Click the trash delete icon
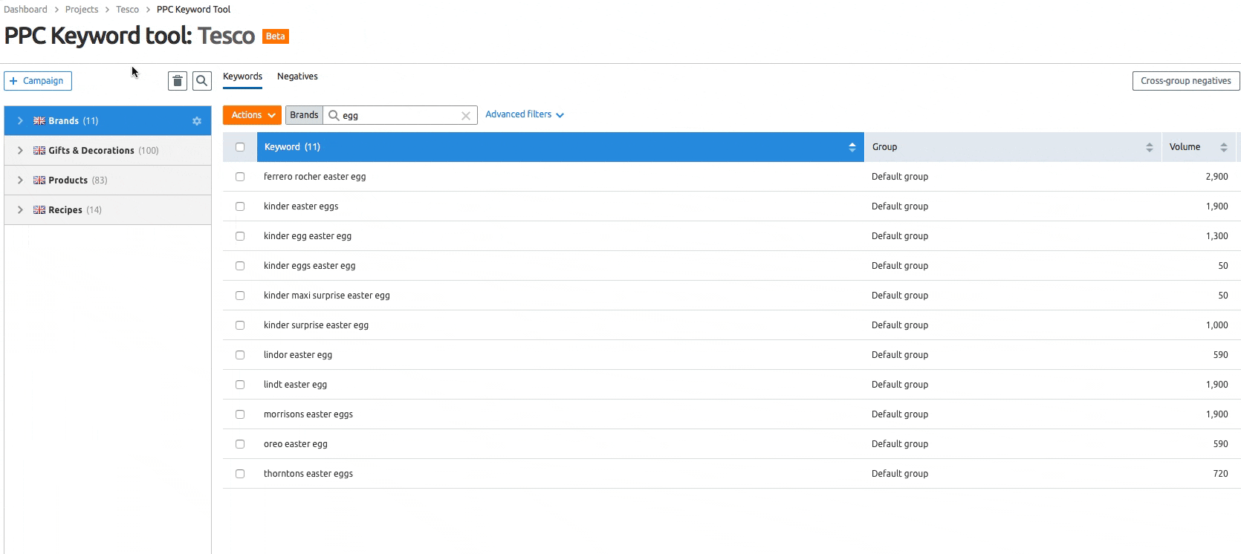Screen dimensions: 1241x554 (178, 81)
